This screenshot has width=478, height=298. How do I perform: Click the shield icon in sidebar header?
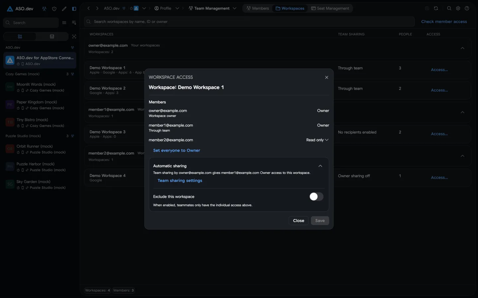point(54,9)
